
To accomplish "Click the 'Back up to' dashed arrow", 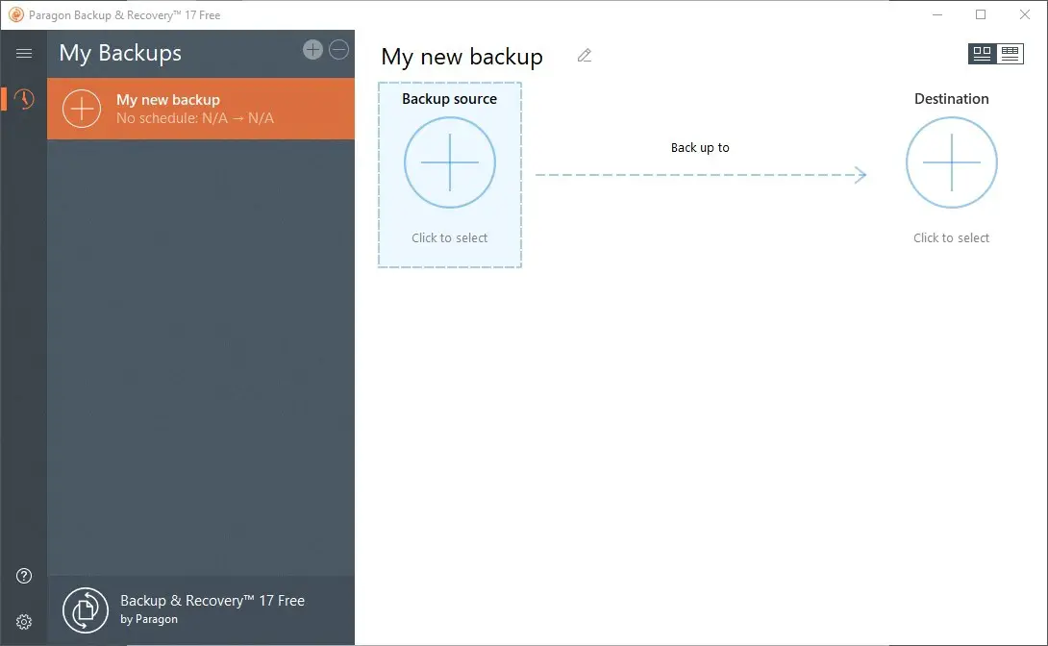I will click(701, 174).
